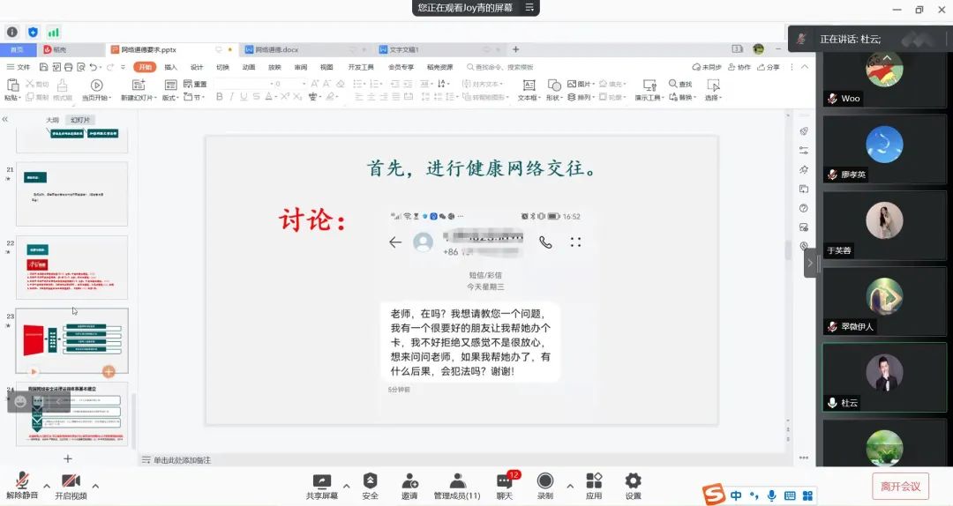Click the 当页开始 slideshow button
This screenshot has height=506, width=953.
(94, 90)
